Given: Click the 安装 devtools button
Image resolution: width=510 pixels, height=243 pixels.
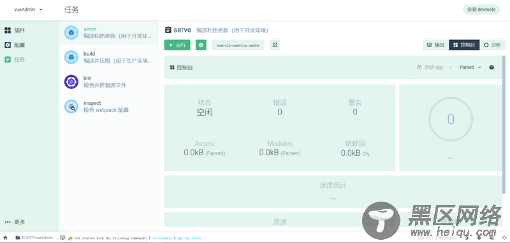Looking at the screenshot, I should click(481, 10).
